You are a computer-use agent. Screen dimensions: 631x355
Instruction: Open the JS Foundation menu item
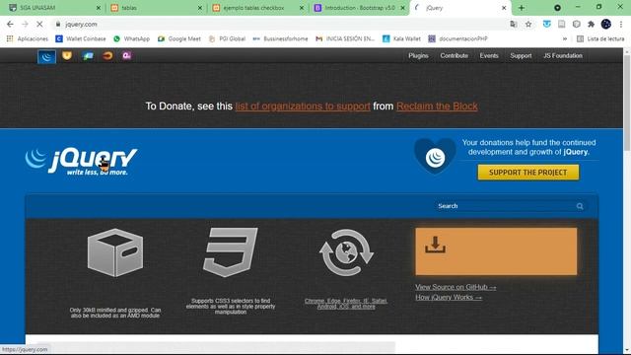(563, 55)
